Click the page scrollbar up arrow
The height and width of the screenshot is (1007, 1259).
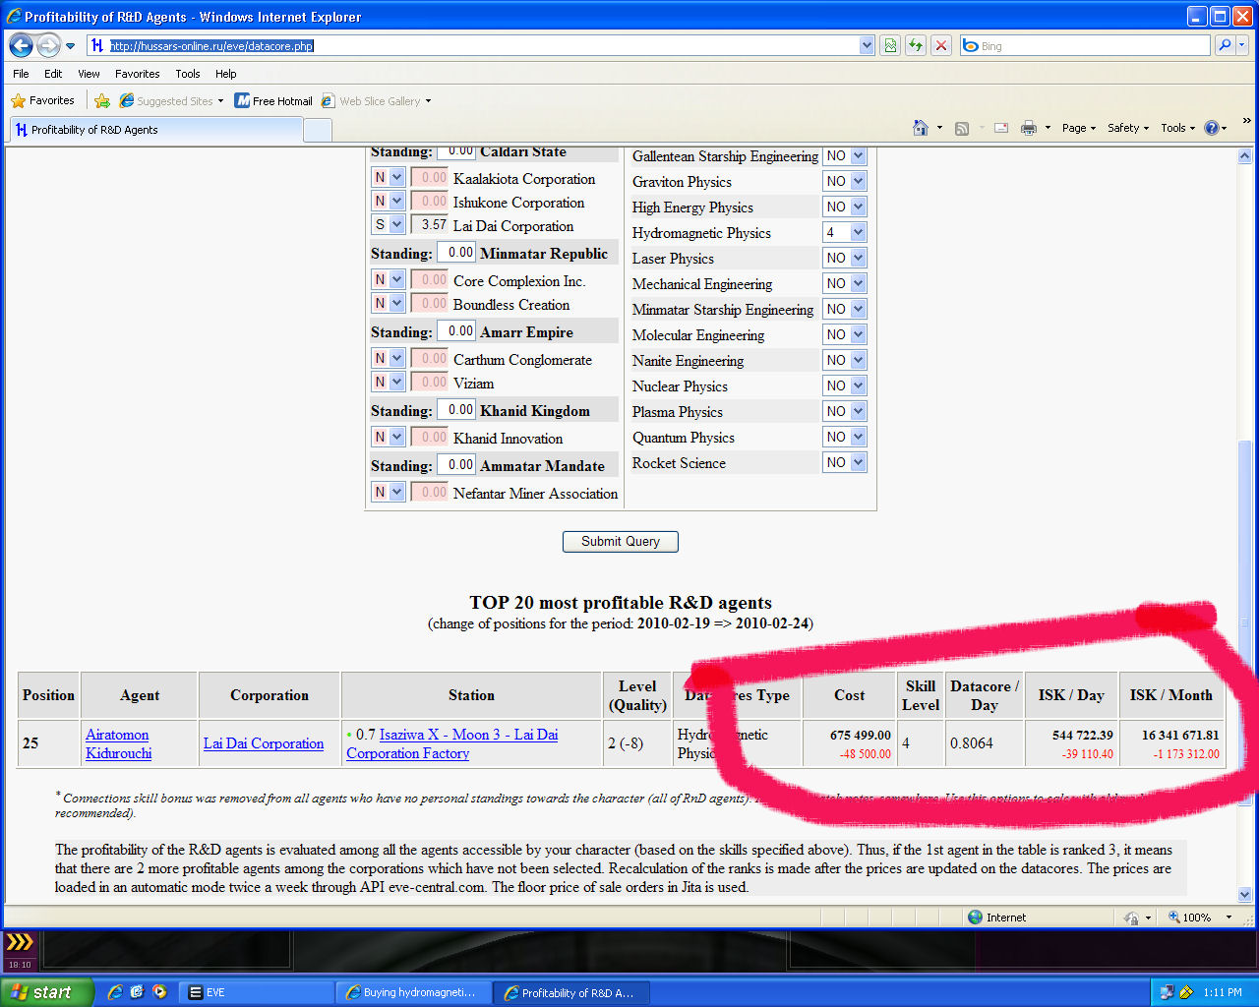tap(1244, 155)
